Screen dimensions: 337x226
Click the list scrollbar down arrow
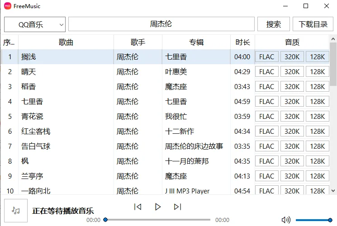pyautogui.click(x=333, y=191)
